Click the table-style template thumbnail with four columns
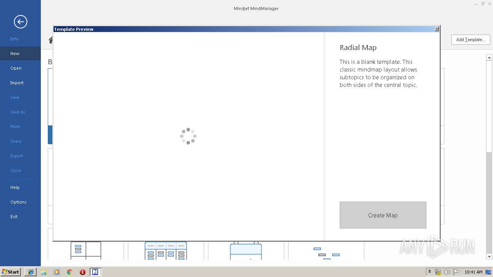Screen dimensions: 493x277 click(166, 250)
